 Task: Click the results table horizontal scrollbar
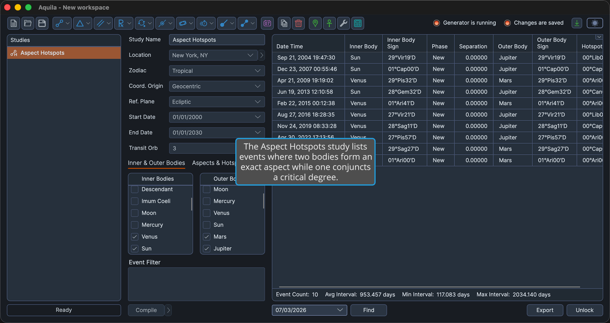[x=430, y=287]
